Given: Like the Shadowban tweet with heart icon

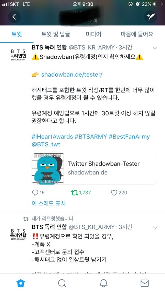Looking at the screenshot, I should (x=114, y=193).
